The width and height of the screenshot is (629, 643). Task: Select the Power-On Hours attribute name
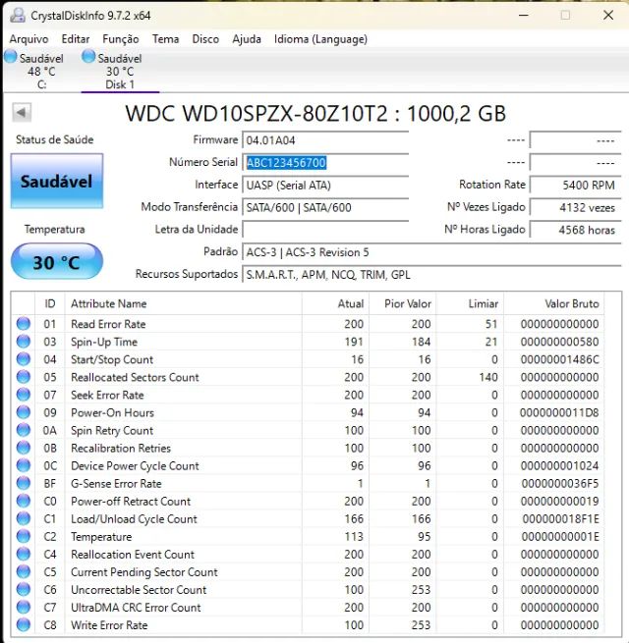112,412
